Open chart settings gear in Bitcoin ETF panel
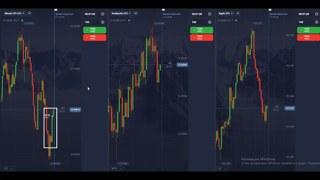Screen dimensions: 320x180 (x=22, y=20)
